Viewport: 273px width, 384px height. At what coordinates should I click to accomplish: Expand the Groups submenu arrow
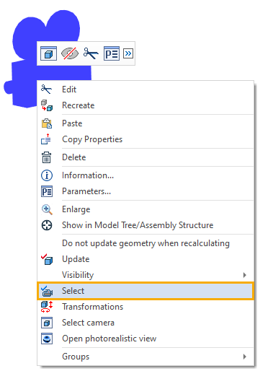tap(244, 357)
